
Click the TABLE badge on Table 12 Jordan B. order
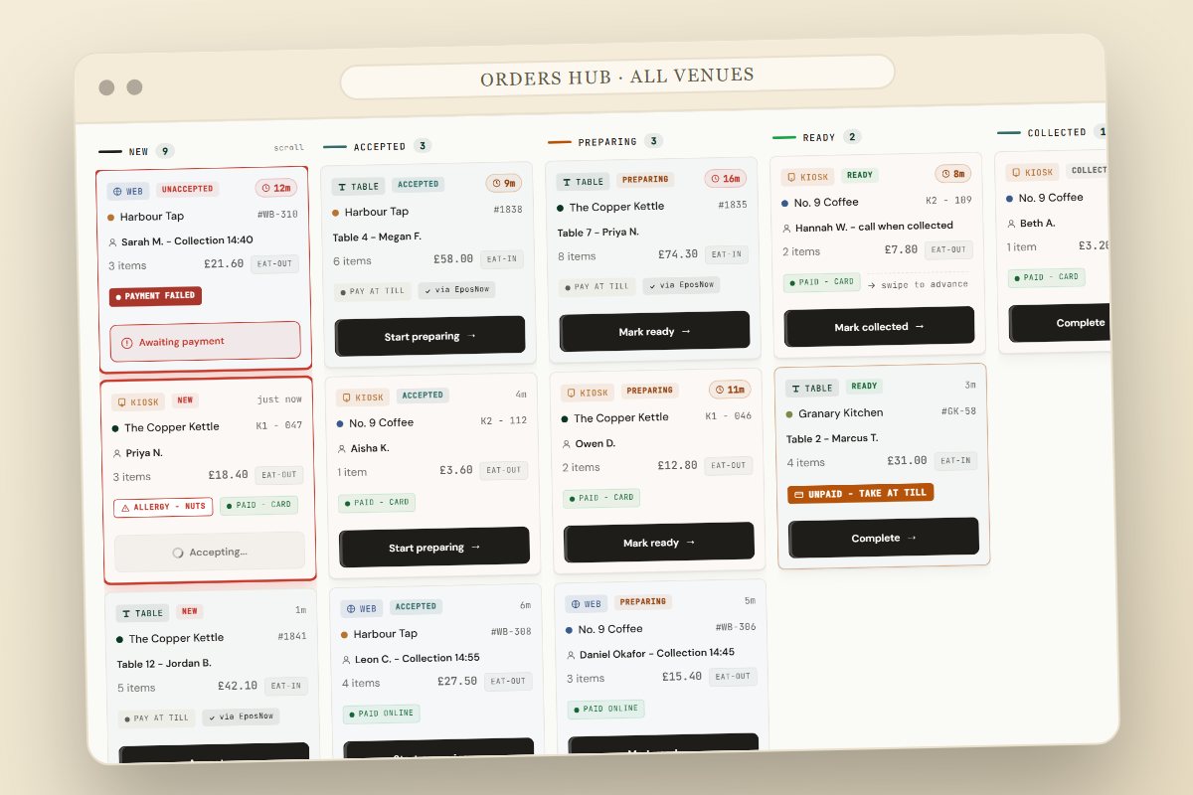(x=142, y=613)
